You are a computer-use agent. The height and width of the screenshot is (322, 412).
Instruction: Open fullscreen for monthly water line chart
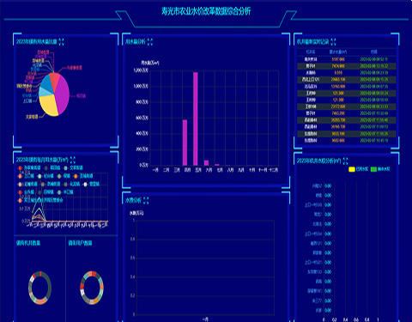73,160
